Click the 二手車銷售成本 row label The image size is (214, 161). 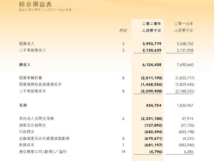pos(33,91)
